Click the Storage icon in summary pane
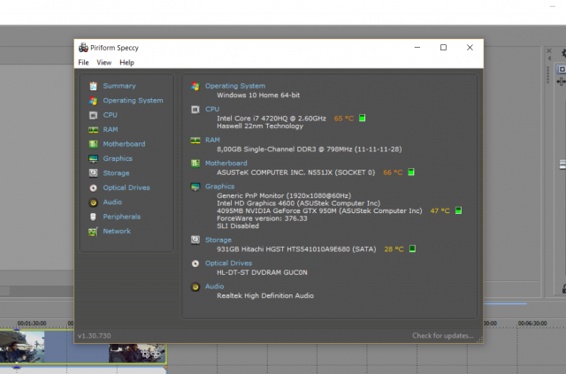Viewport: 566px width, 374px height. [195, 240]
